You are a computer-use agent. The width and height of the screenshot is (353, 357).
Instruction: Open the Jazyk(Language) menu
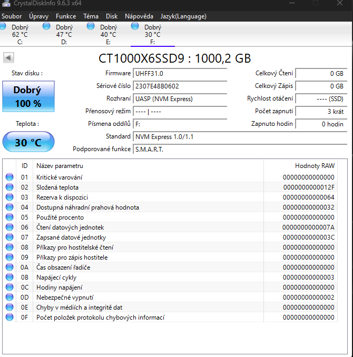click(183, 16)
